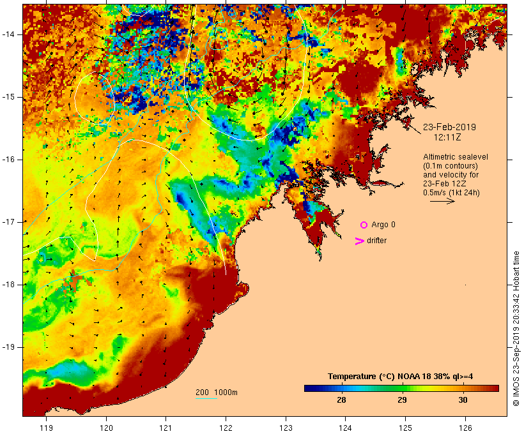Image resolution: width=524 pixels, height=434 pixels.
Task: Click the '122' longitude axis label
Action: [226, 428]
